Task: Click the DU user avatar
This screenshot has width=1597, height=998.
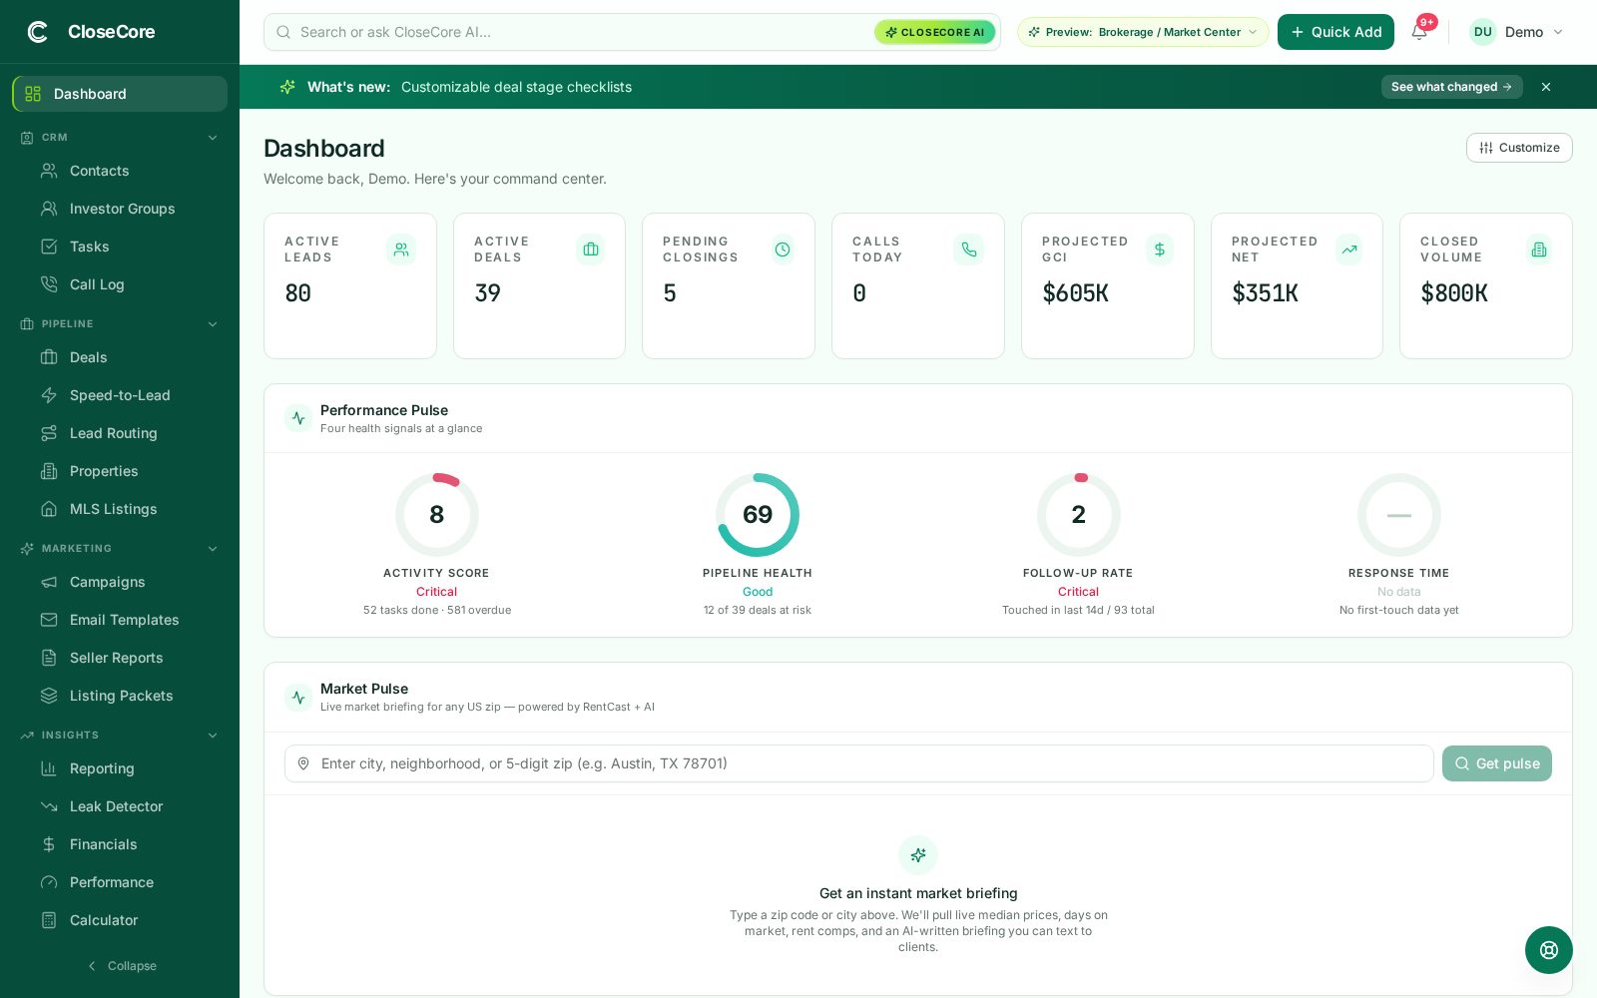Action: click(x=1483, y=32)
